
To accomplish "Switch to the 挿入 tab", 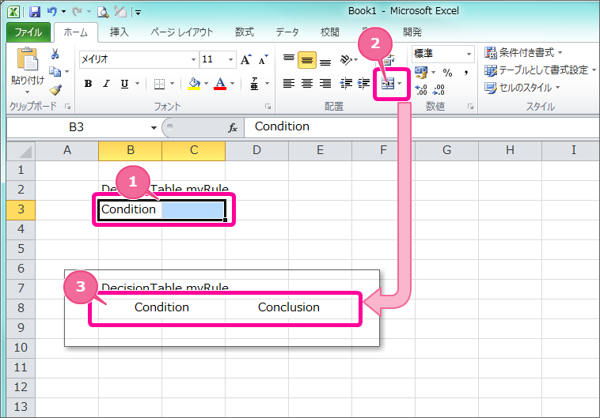I will (119, 32).
